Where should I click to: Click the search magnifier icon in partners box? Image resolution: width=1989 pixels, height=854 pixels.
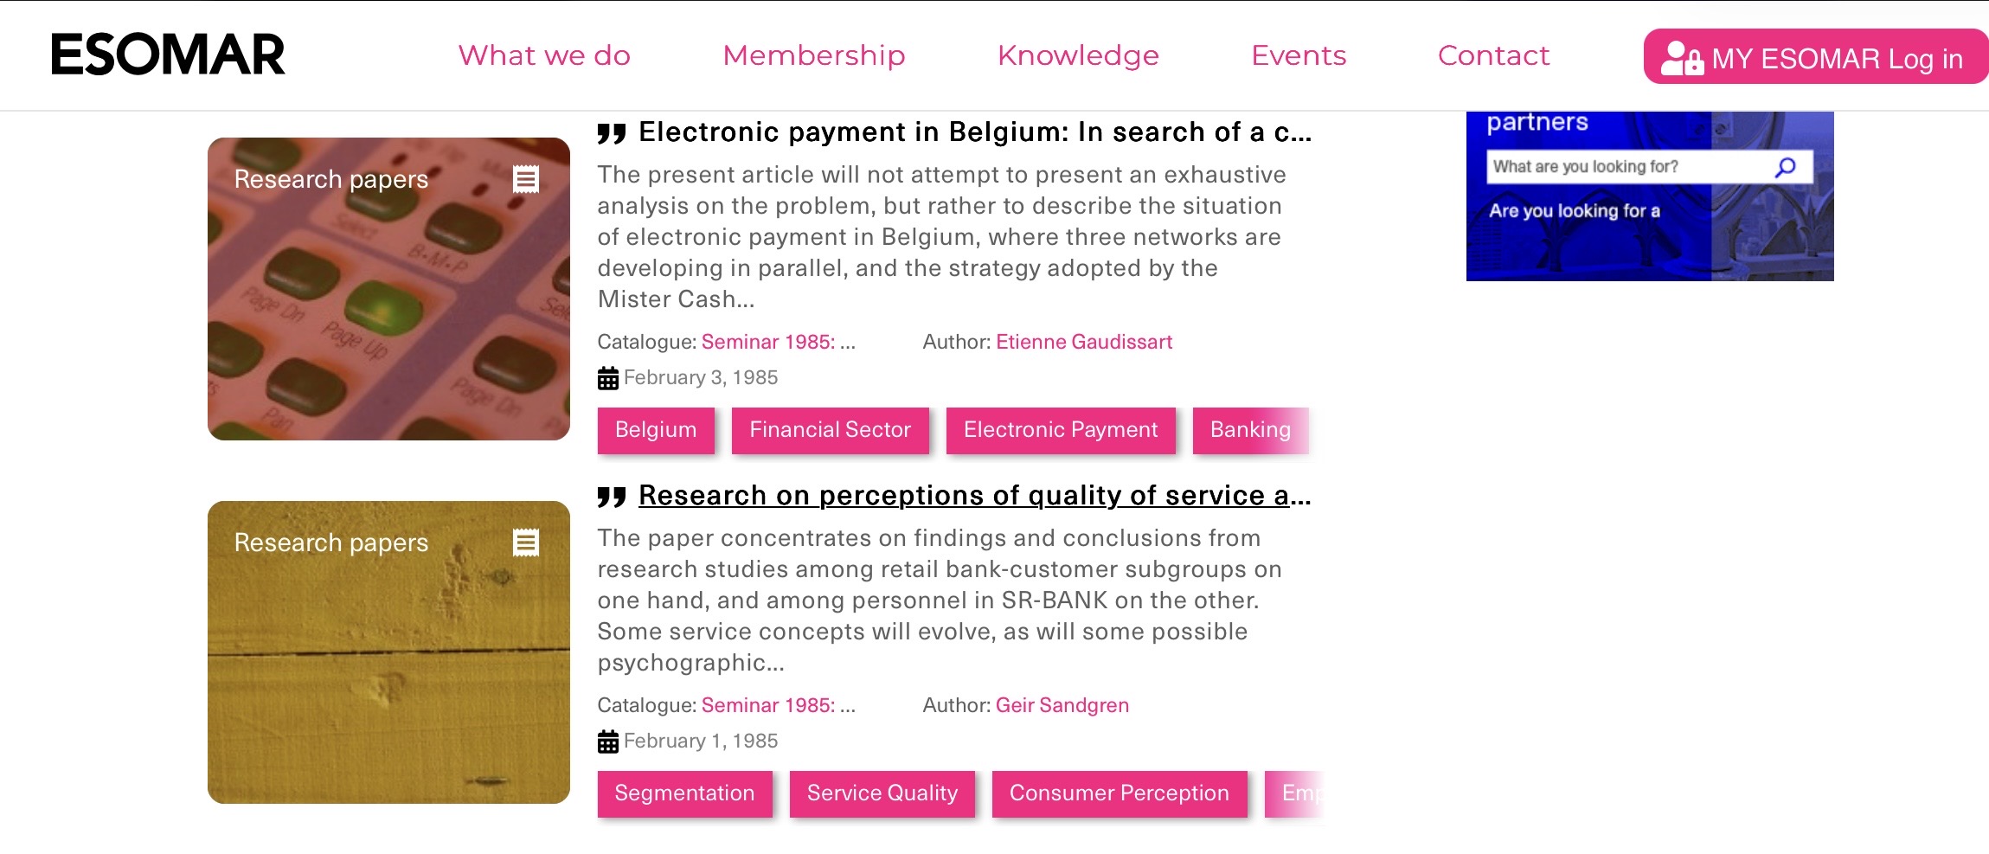1785,167
